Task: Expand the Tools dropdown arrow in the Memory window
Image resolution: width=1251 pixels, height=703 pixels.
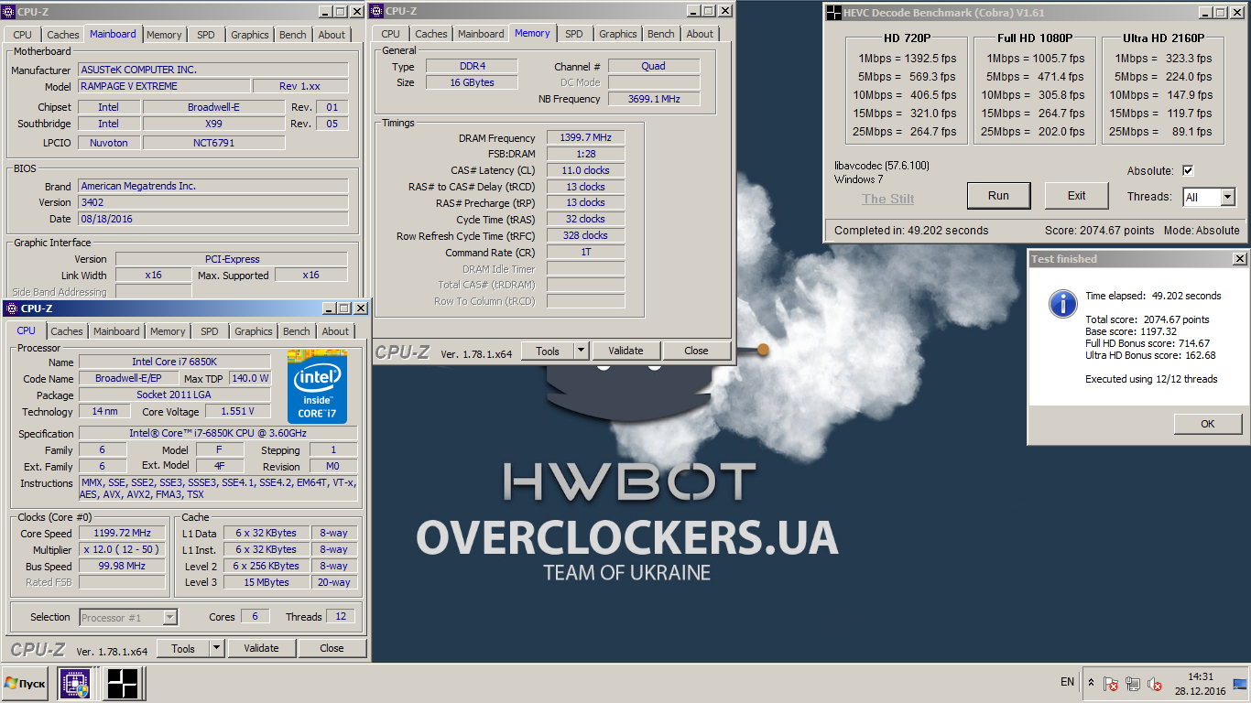Action: [x=581, y=351]
